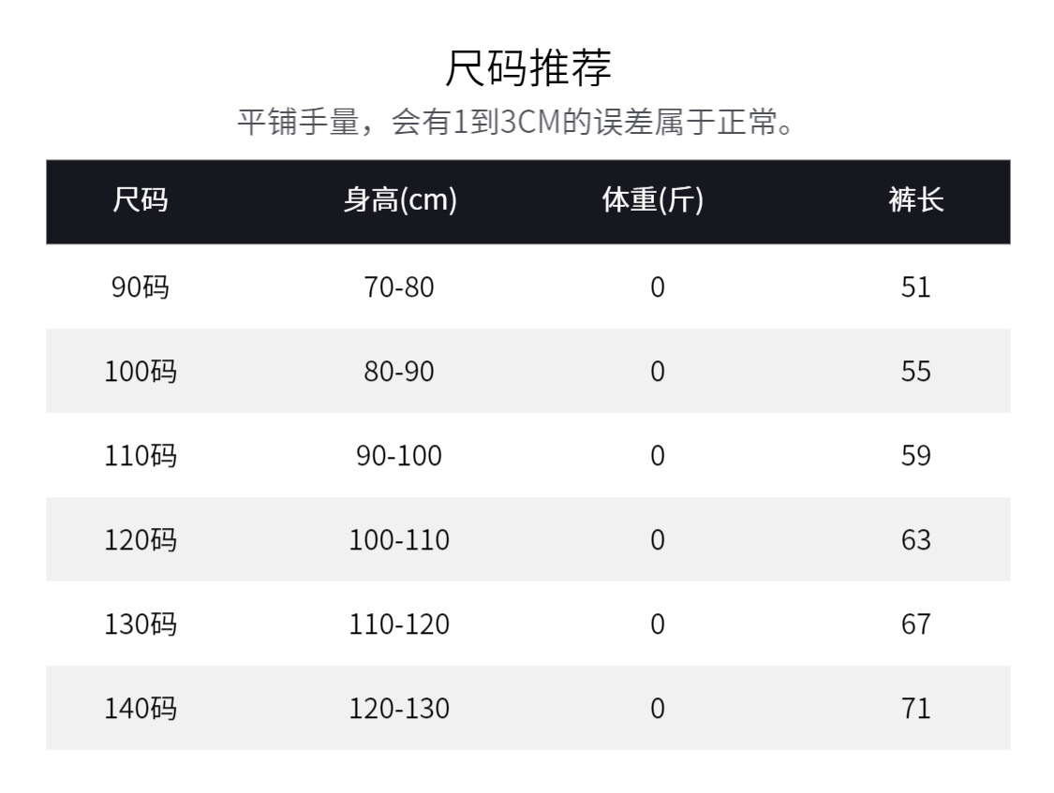Screen dimensions: 1054x793
Task: Select the 120码 size cell
Action: [141, 540]
